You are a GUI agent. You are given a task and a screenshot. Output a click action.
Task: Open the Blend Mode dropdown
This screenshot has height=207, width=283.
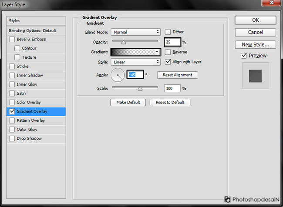coord(136,32)
